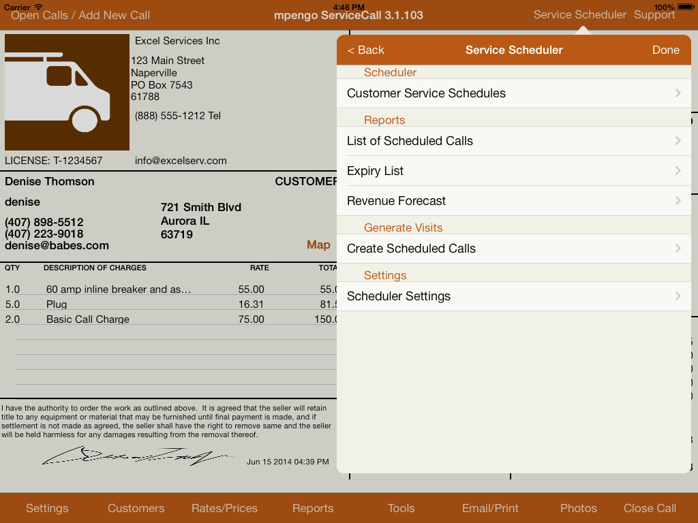
Task: Open Scheduler Settings row
Action: (399, 296)
